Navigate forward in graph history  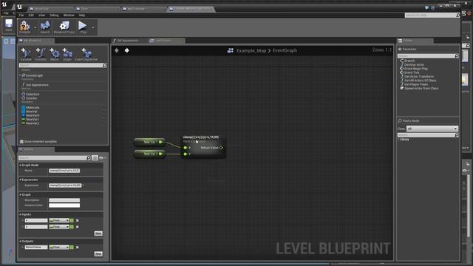click(126, 50)
